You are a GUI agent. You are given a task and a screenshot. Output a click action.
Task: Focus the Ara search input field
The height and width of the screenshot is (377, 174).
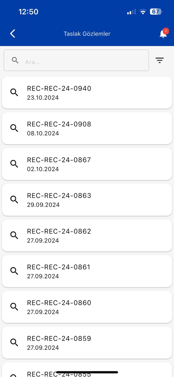point(76,60)
